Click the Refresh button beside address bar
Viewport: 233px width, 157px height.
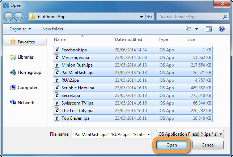point(150,17)
